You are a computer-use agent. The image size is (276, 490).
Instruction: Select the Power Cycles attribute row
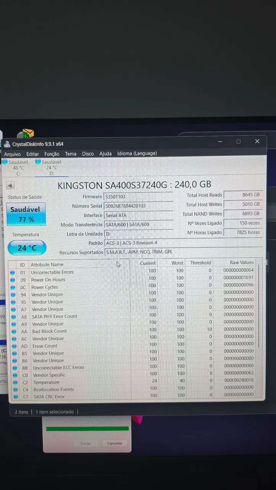133,286
